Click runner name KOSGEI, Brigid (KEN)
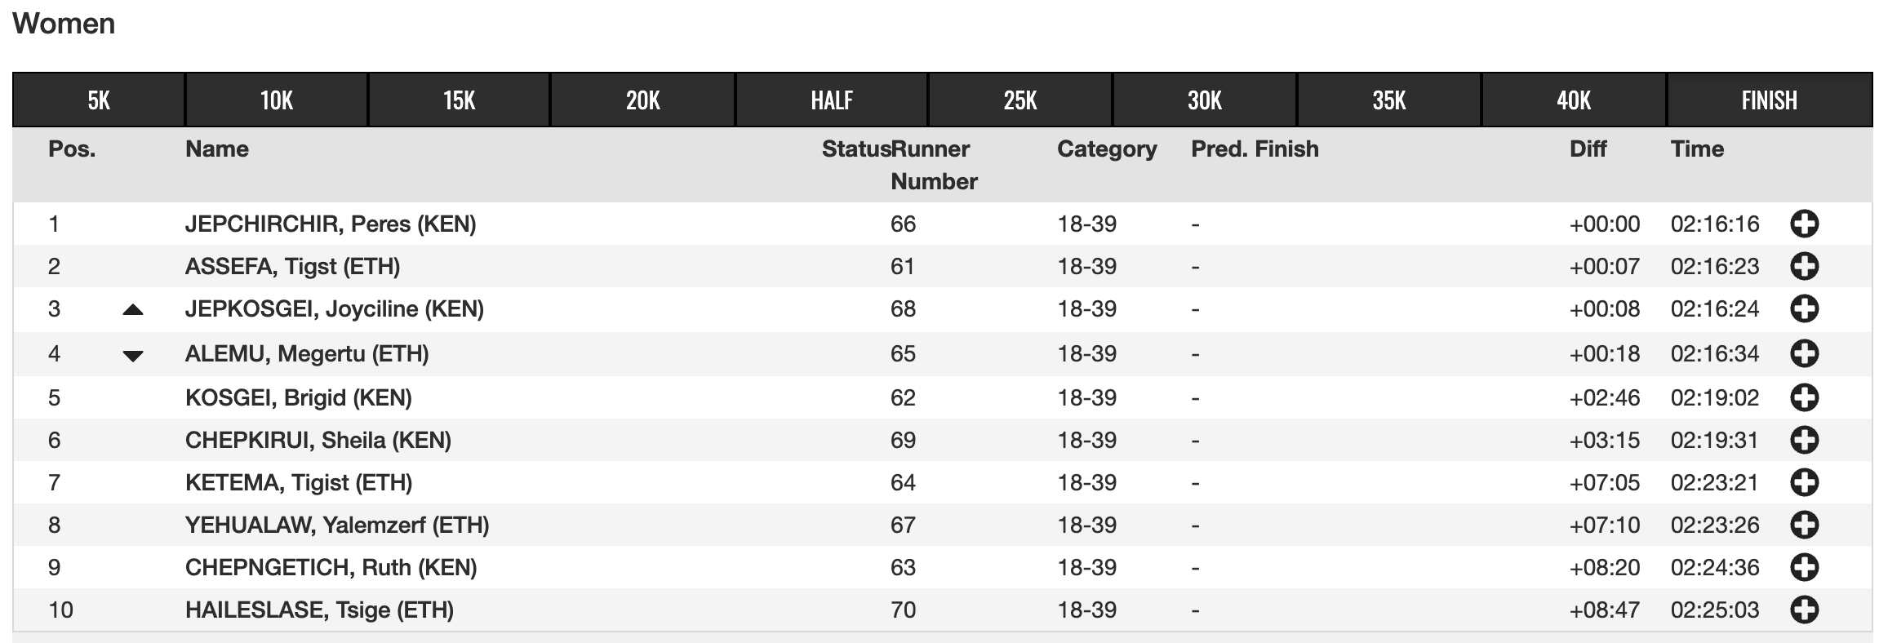 [x=299, y=397]
